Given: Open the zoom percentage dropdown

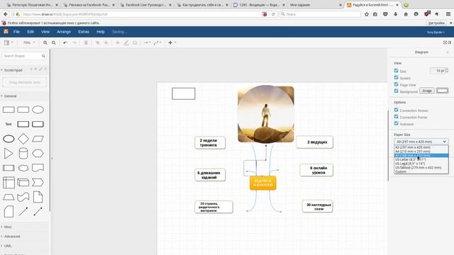Looking at the screenshot, I should 29,42.
